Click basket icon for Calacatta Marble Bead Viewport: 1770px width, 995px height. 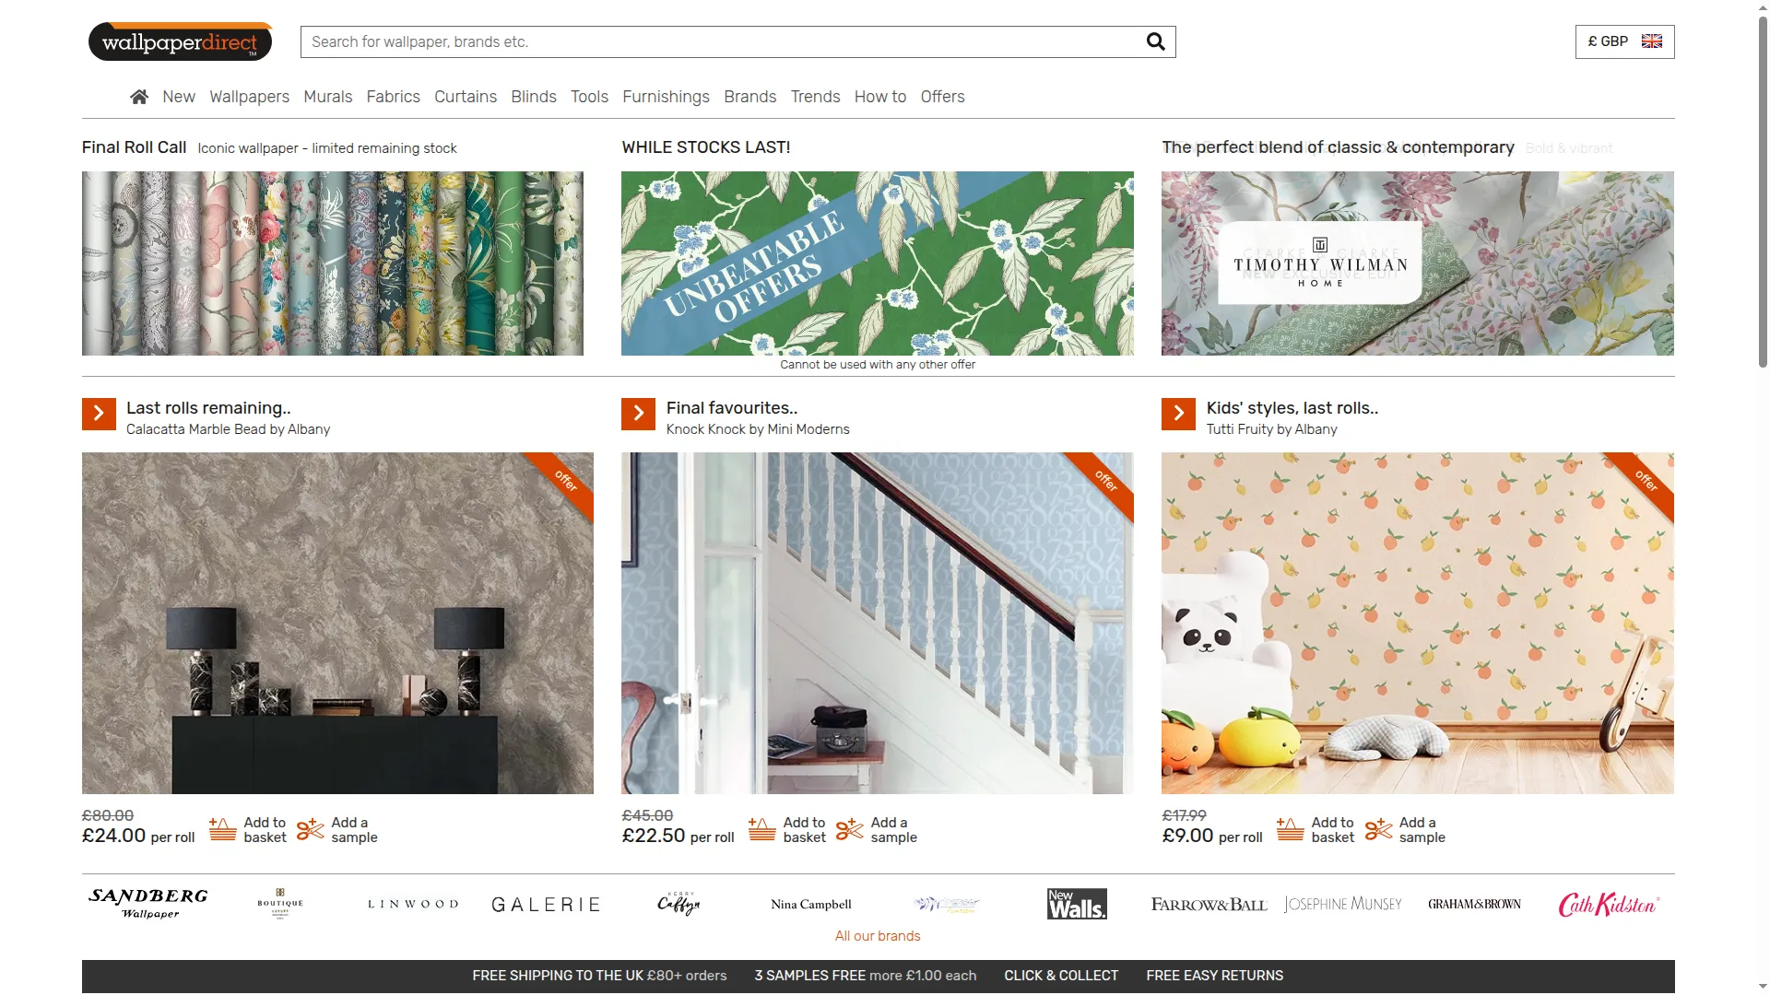pyautogui.click(x=222, y=829)
